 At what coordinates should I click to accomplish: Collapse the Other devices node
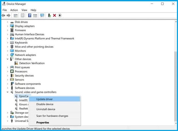point(7,59)
